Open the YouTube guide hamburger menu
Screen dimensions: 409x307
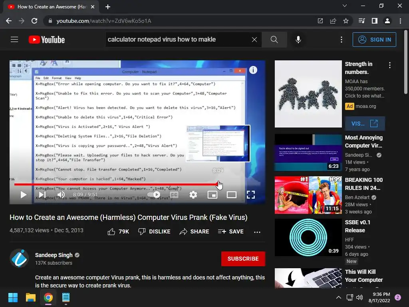[x=14, y=40]
